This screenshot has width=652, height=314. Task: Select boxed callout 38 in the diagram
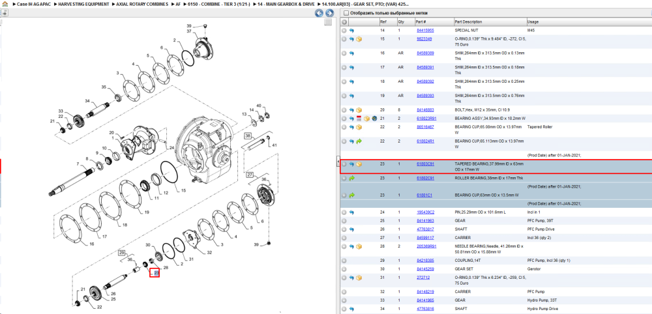click(248, 136)
